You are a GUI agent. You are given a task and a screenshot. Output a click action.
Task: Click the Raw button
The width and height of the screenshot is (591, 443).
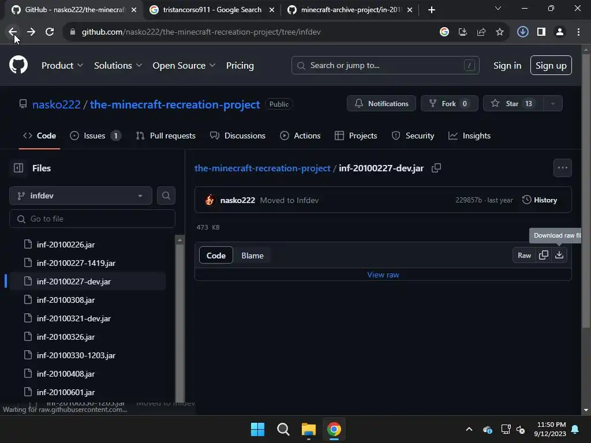pyautogui.click(x=524, y=255)
